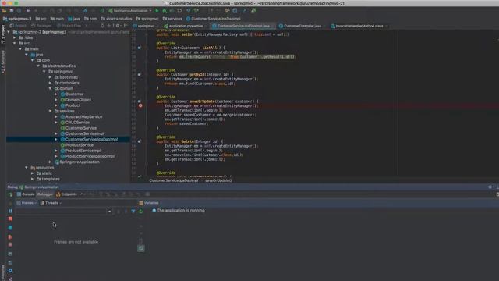The height and width of the screenshot is (281, 499).
Task: Click the open folder icon in main toolbar
Action: pyautogui.click(x=4, y=11)
